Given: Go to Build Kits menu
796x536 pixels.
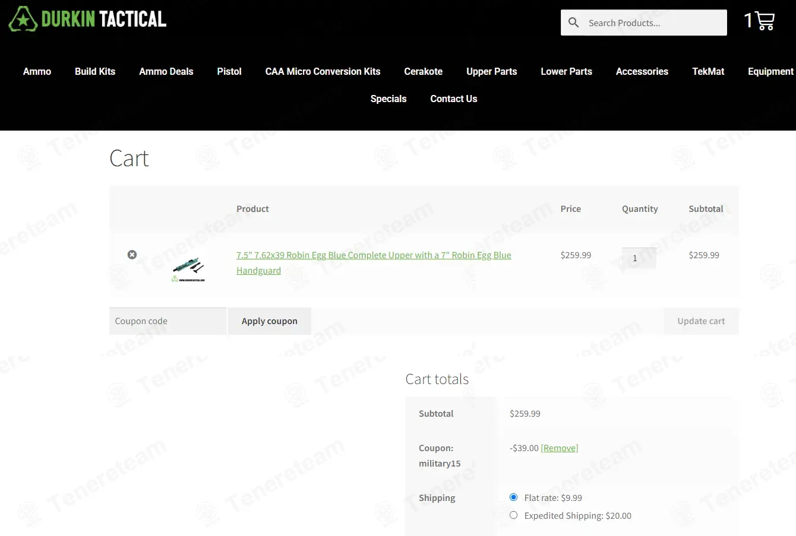Looking at the screenshot, I should tap(95, 71).
